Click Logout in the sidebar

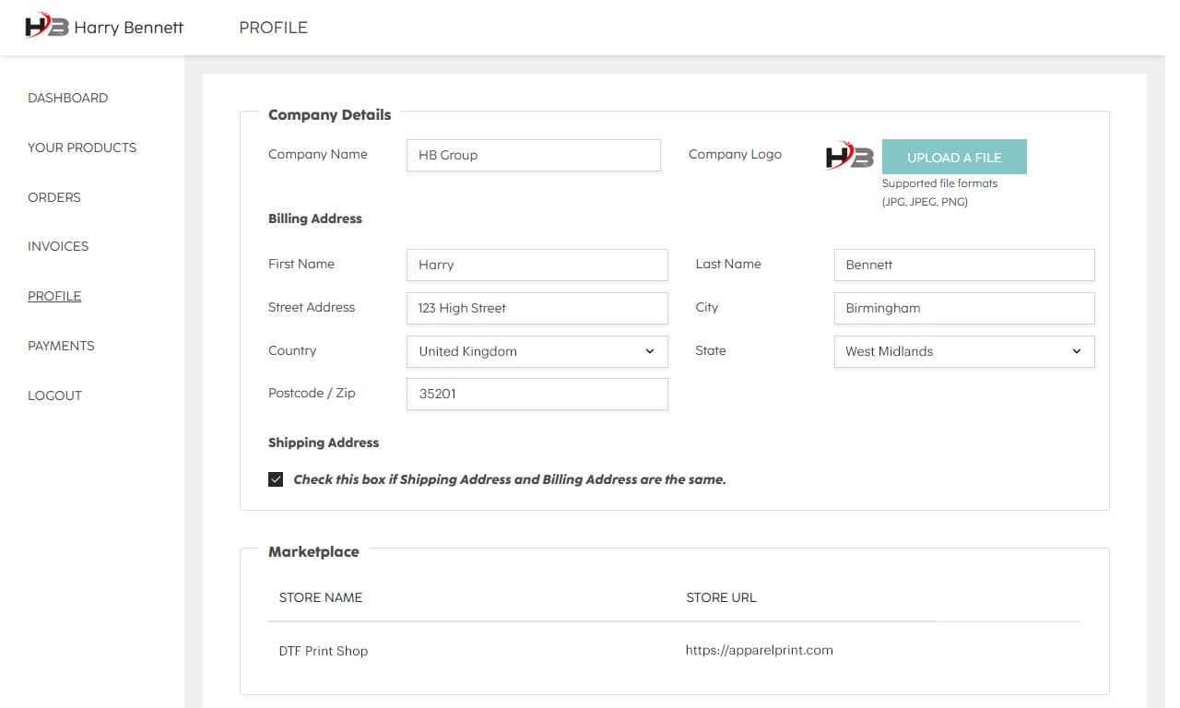(x=54, y=395)
